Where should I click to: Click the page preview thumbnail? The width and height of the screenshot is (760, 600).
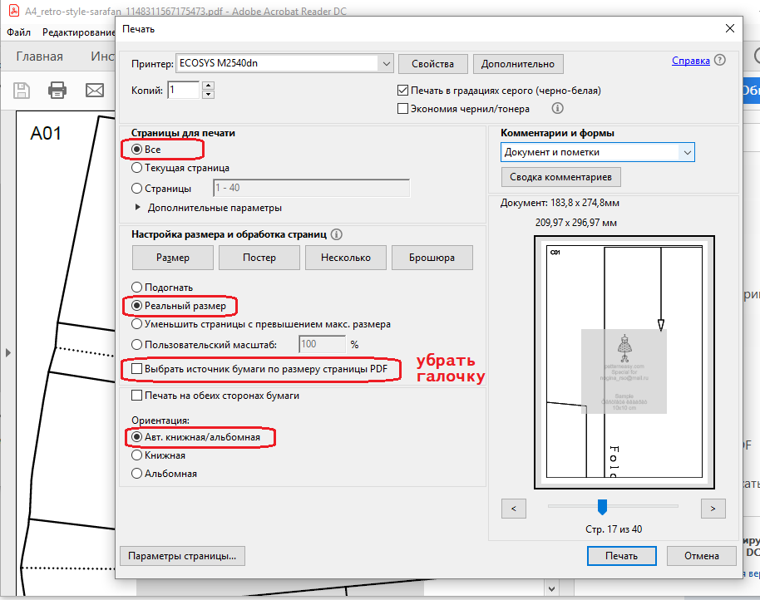(624, 362)
